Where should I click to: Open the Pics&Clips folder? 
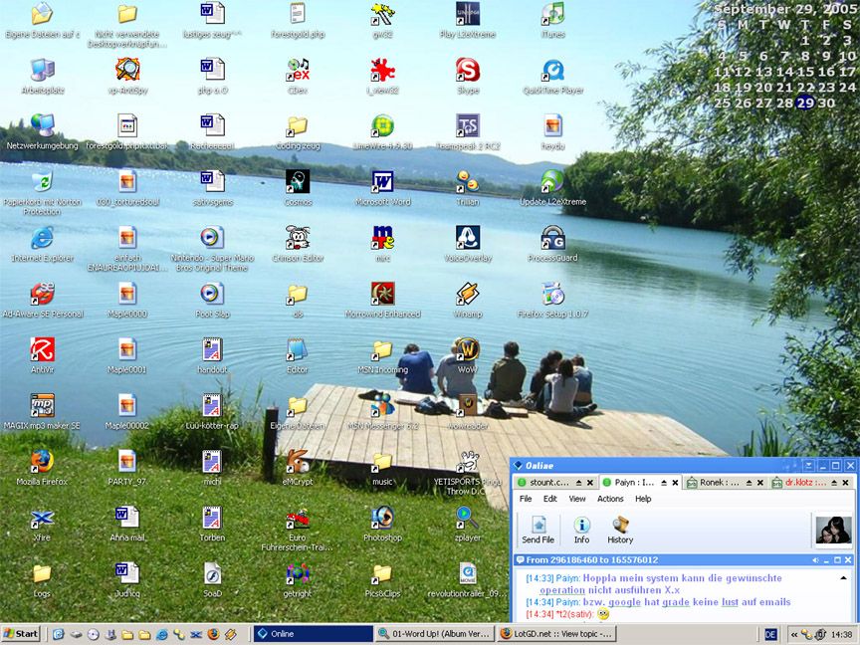[x=383, y=573]
